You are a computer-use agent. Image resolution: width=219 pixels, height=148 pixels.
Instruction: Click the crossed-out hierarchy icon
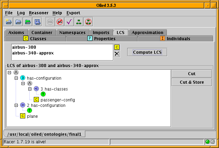coord(88,22)
